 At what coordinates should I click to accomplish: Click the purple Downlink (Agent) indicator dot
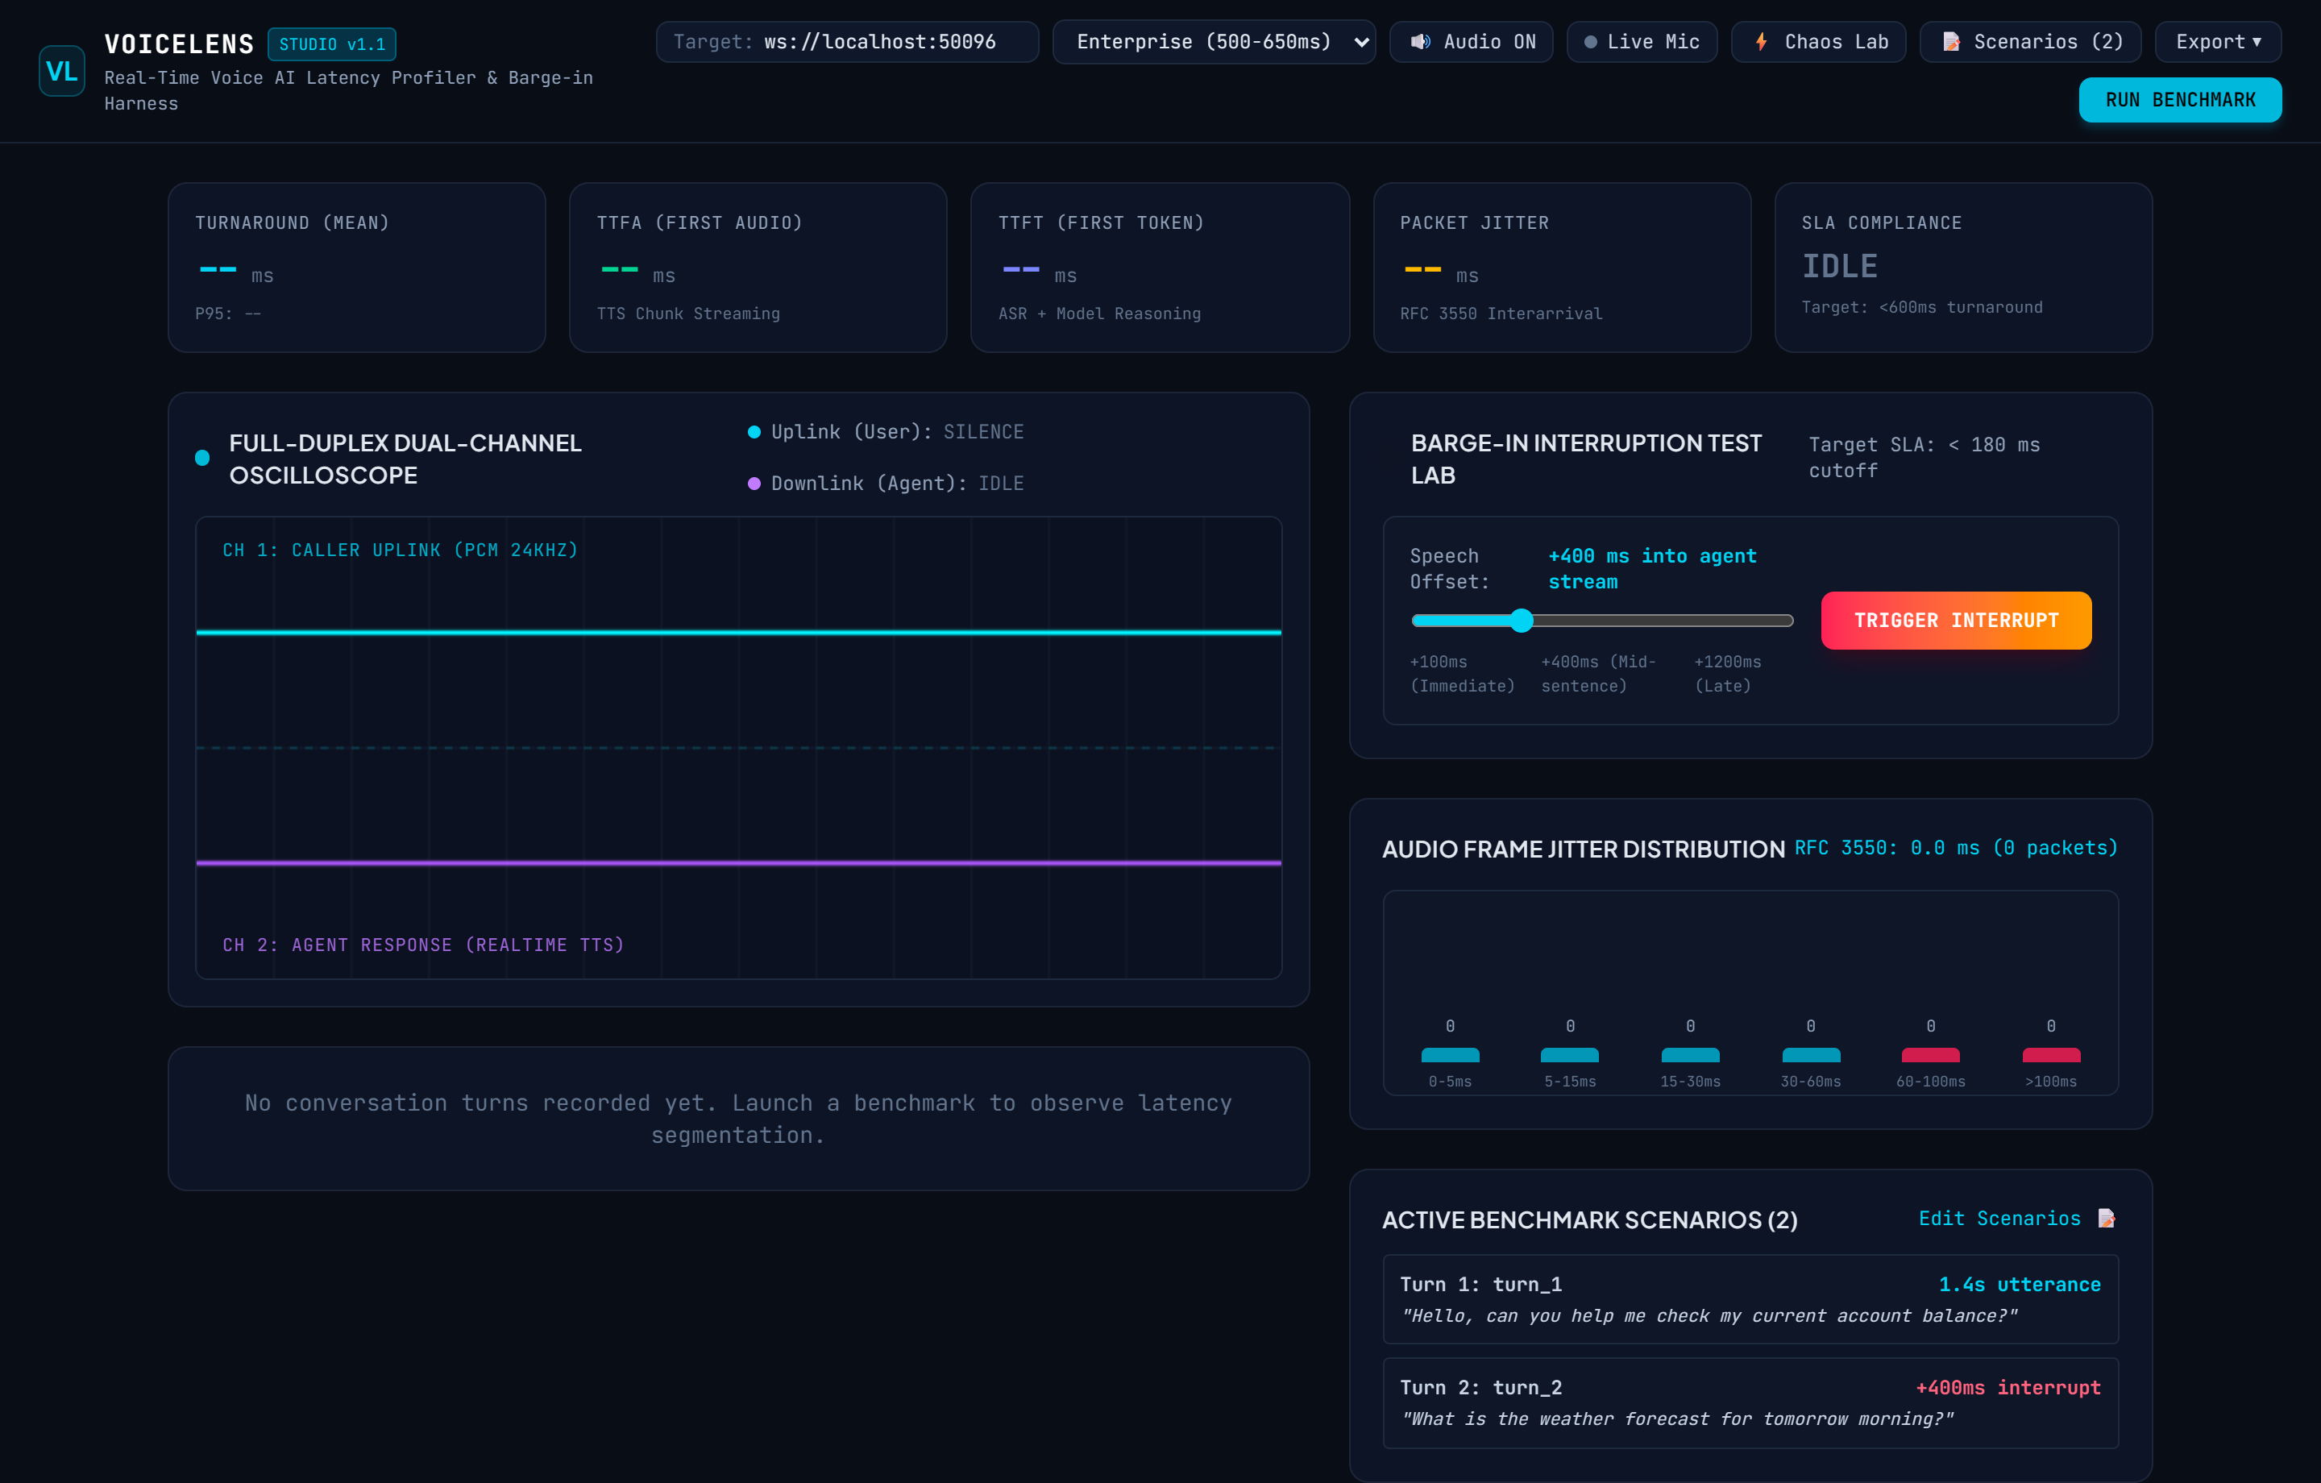(754, 483)
